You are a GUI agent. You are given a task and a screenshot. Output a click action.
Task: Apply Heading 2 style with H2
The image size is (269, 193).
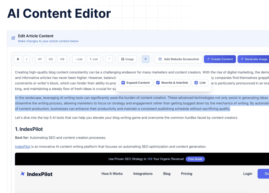pyautogui.click(x=51, y=59)
